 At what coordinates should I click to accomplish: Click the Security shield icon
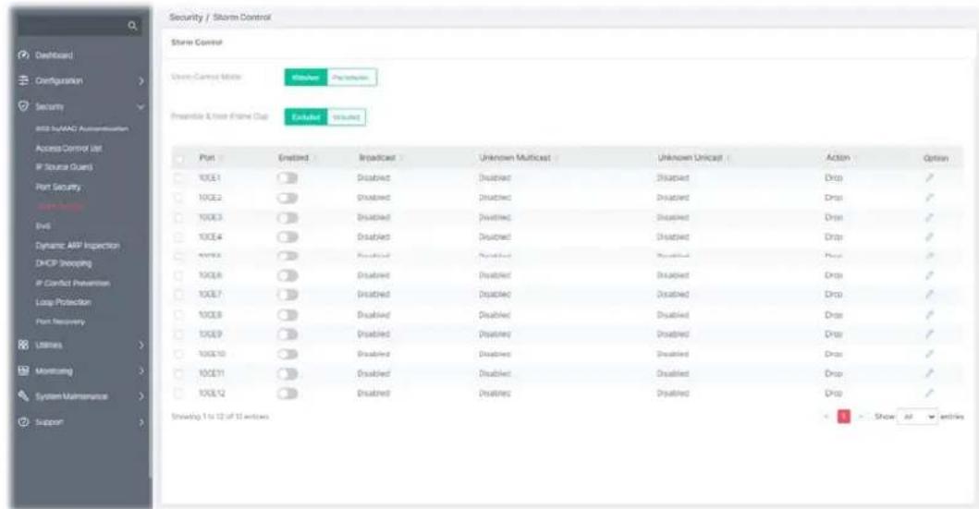coord(24,106)
